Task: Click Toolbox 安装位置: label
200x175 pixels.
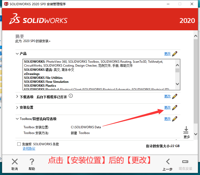Action: coord(36,127)
